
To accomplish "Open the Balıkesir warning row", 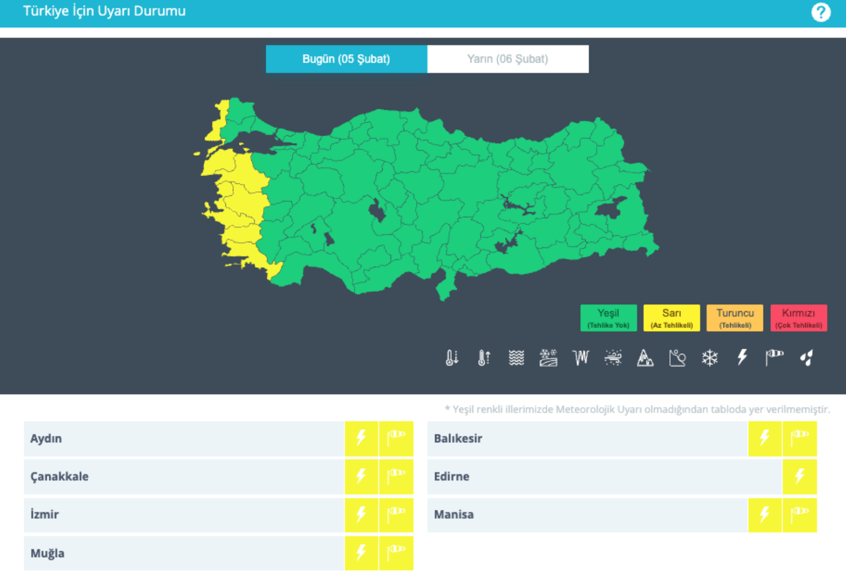I will pos(587,439).
